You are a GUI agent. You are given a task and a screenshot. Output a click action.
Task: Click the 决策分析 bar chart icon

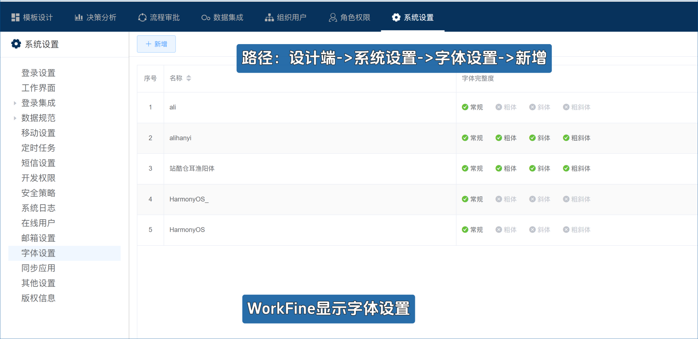[79, 18]
